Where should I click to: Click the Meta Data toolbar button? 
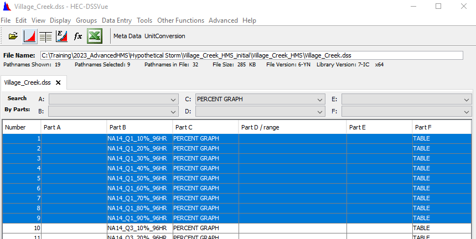click(127, 36)
